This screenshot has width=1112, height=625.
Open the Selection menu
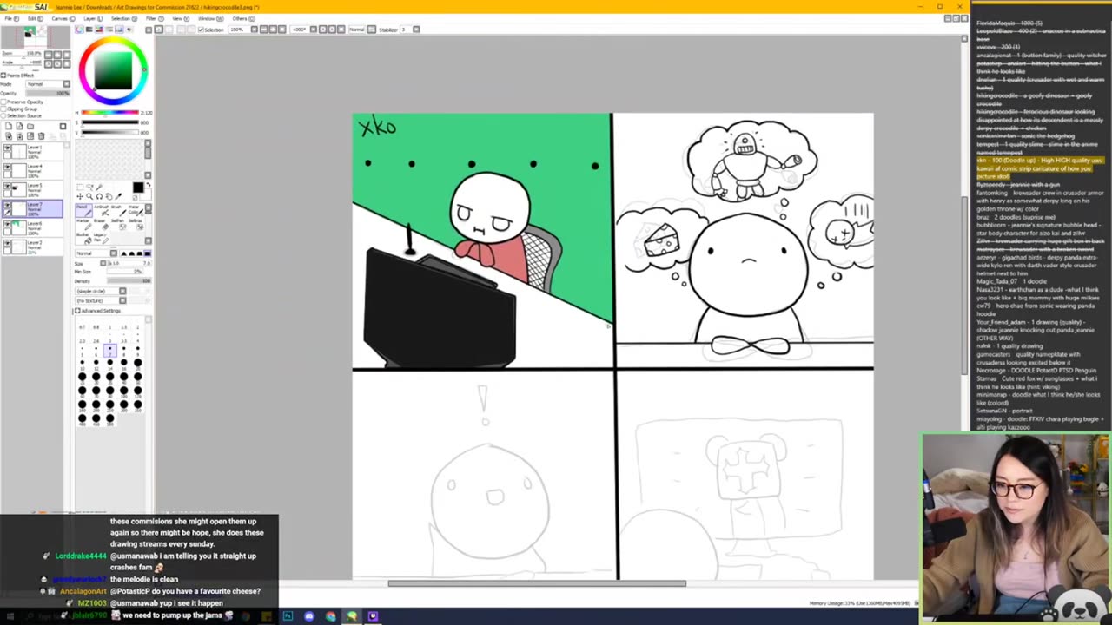[123, 18]
